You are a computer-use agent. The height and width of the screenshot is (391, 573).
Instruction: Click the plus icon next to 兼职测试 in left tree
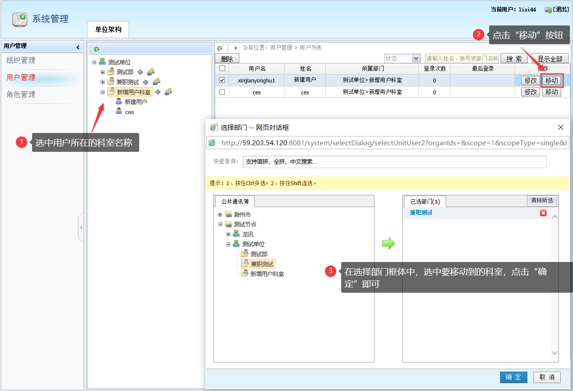[146, 82]
